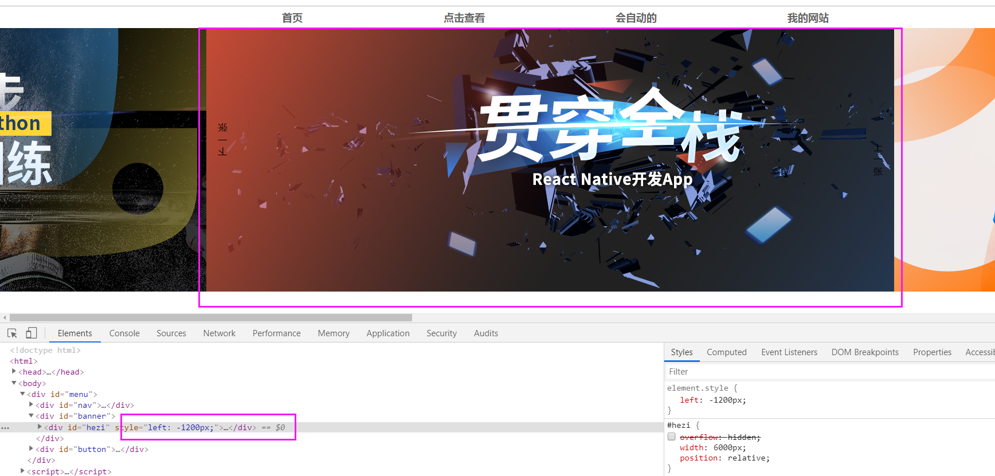The height and width of the screenshot is (476, 995).
Task: Expand the head element node
Action: [14, 371]
